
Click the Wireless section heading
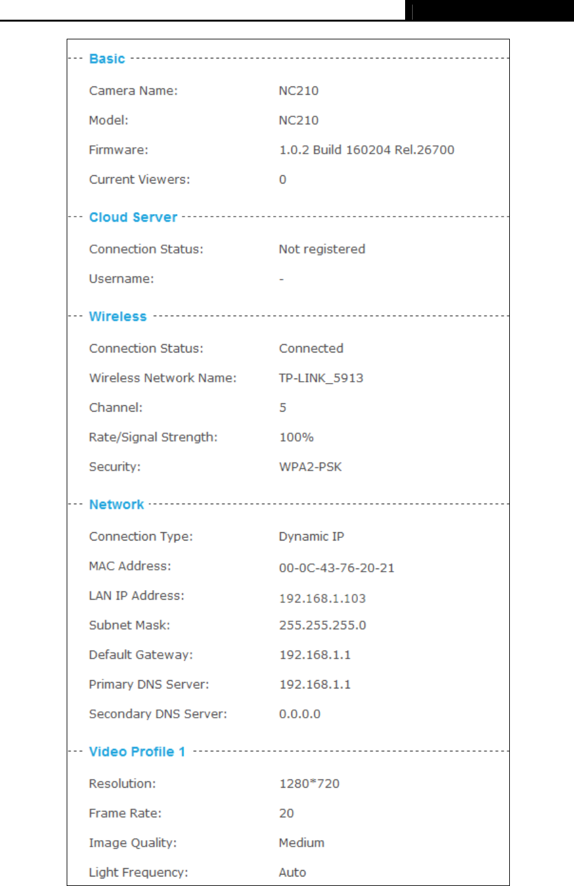point(117,316)
